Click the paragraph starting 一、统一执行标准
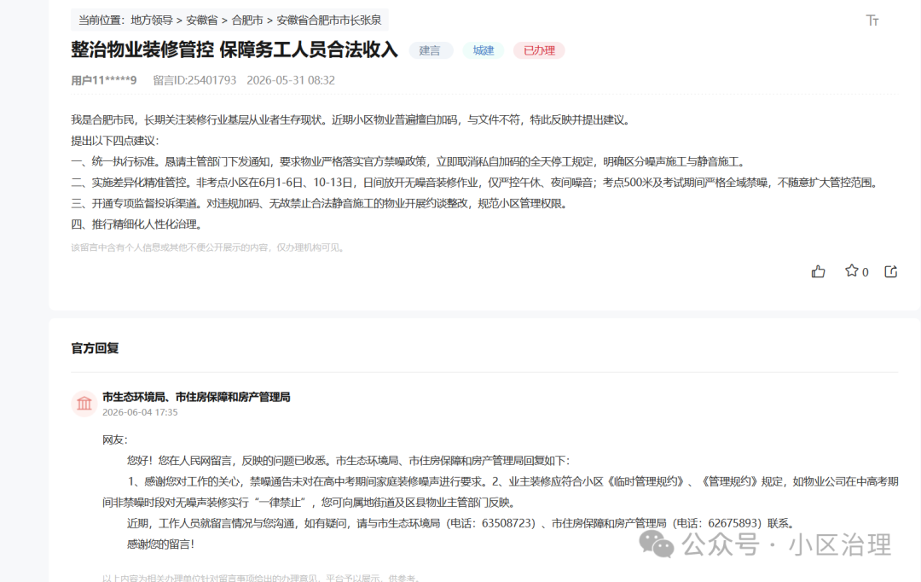 409,161
